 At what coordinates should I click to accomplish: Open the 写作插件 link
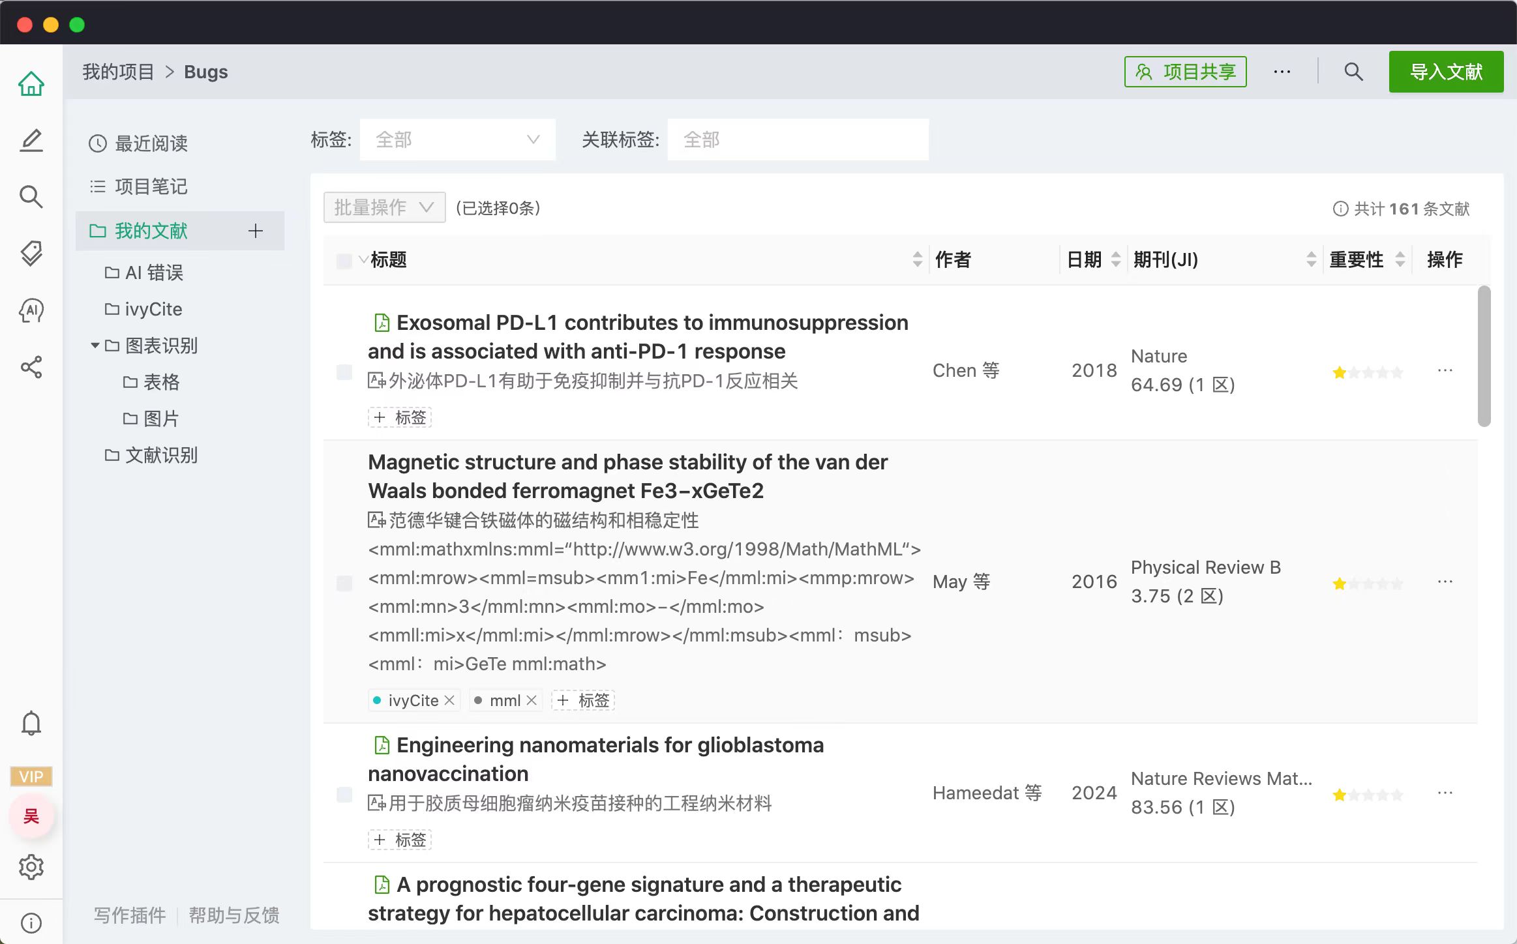[x=130, y=915]
